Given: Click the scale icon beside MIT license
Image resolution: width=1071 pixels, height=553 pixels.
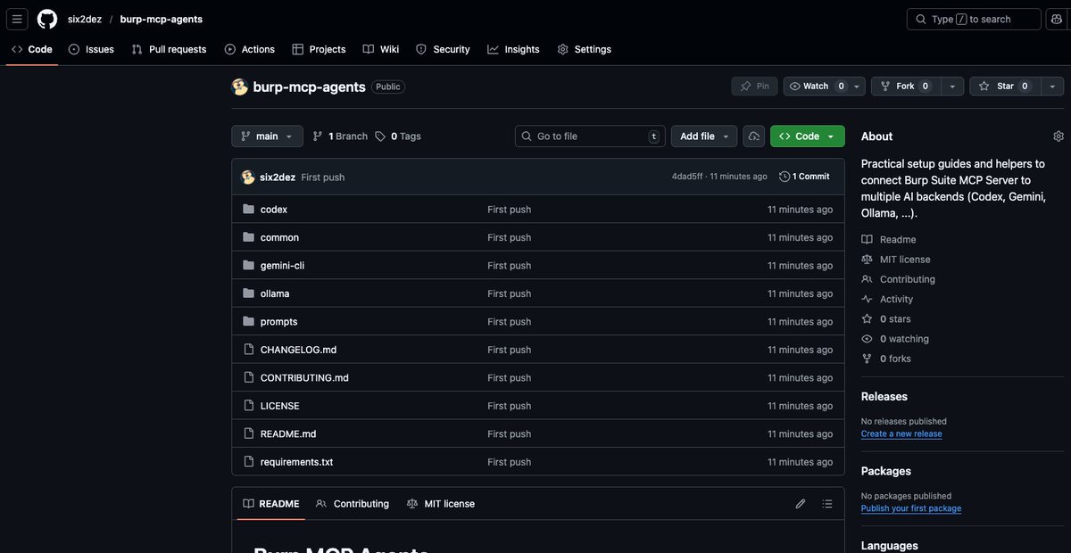Looking at the screenshot, I should 867,260.
